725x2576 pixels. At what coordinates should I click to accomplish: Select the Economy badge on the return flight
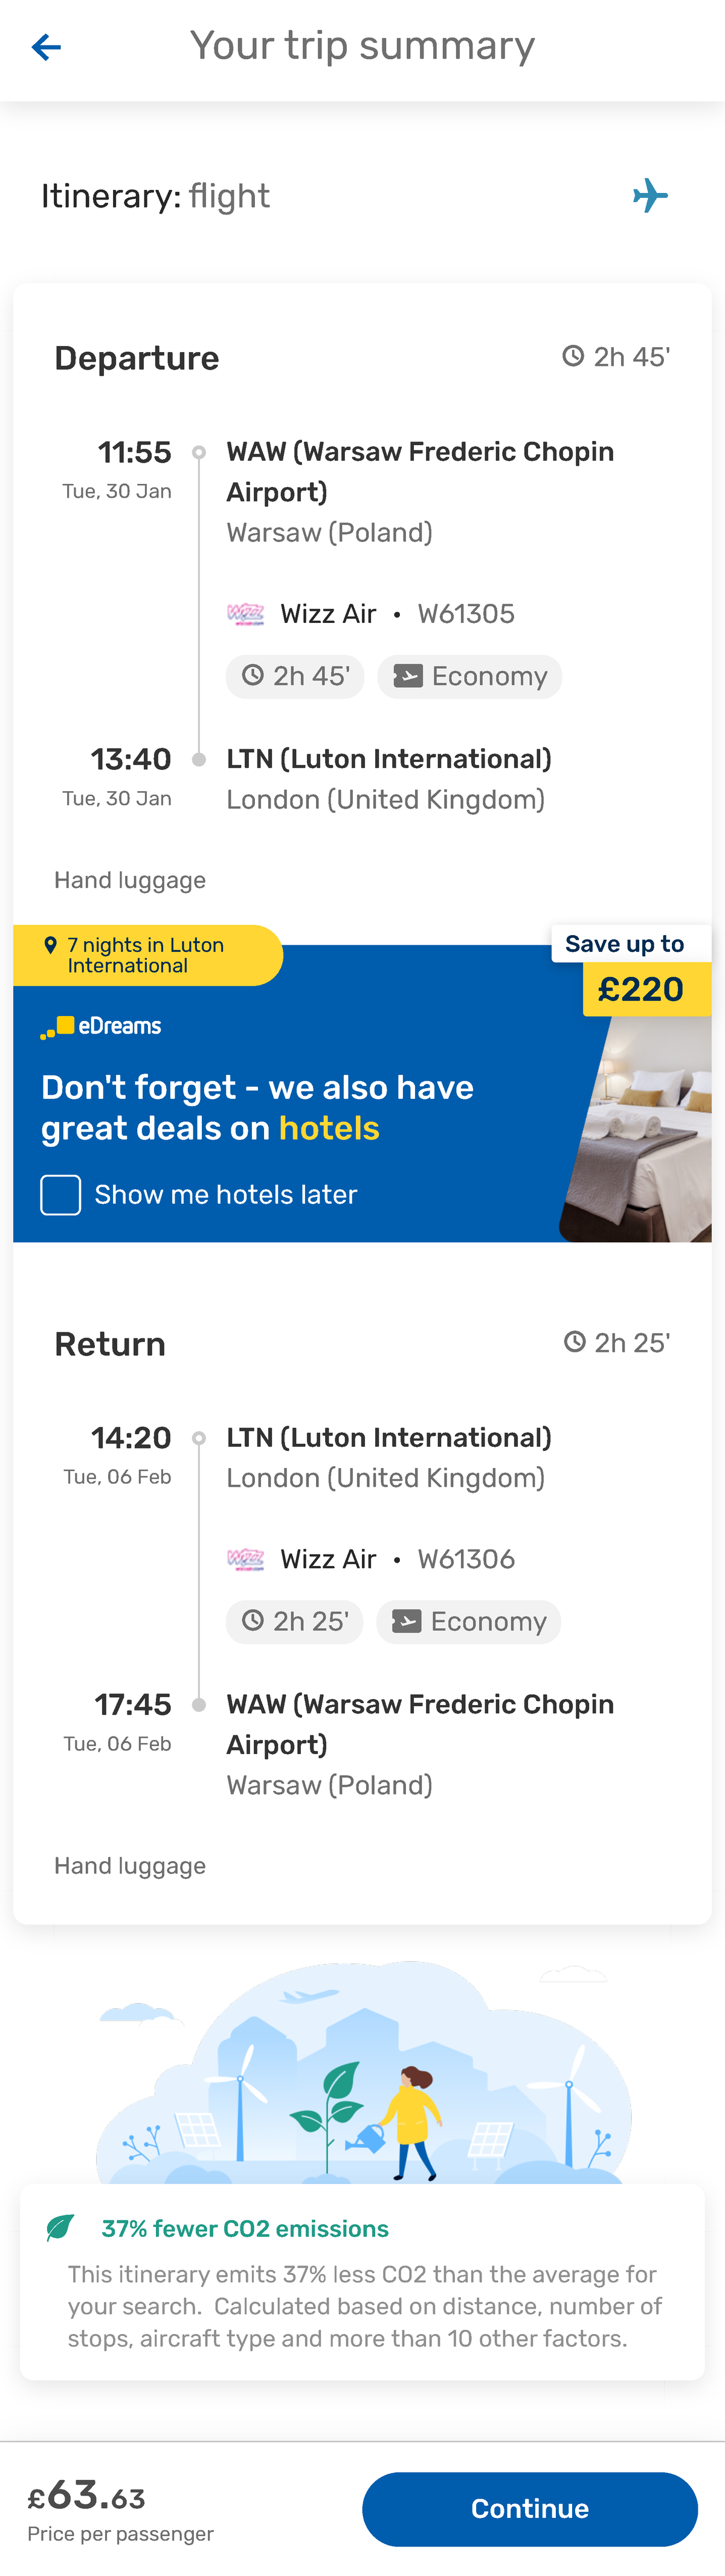(468, 1621)
